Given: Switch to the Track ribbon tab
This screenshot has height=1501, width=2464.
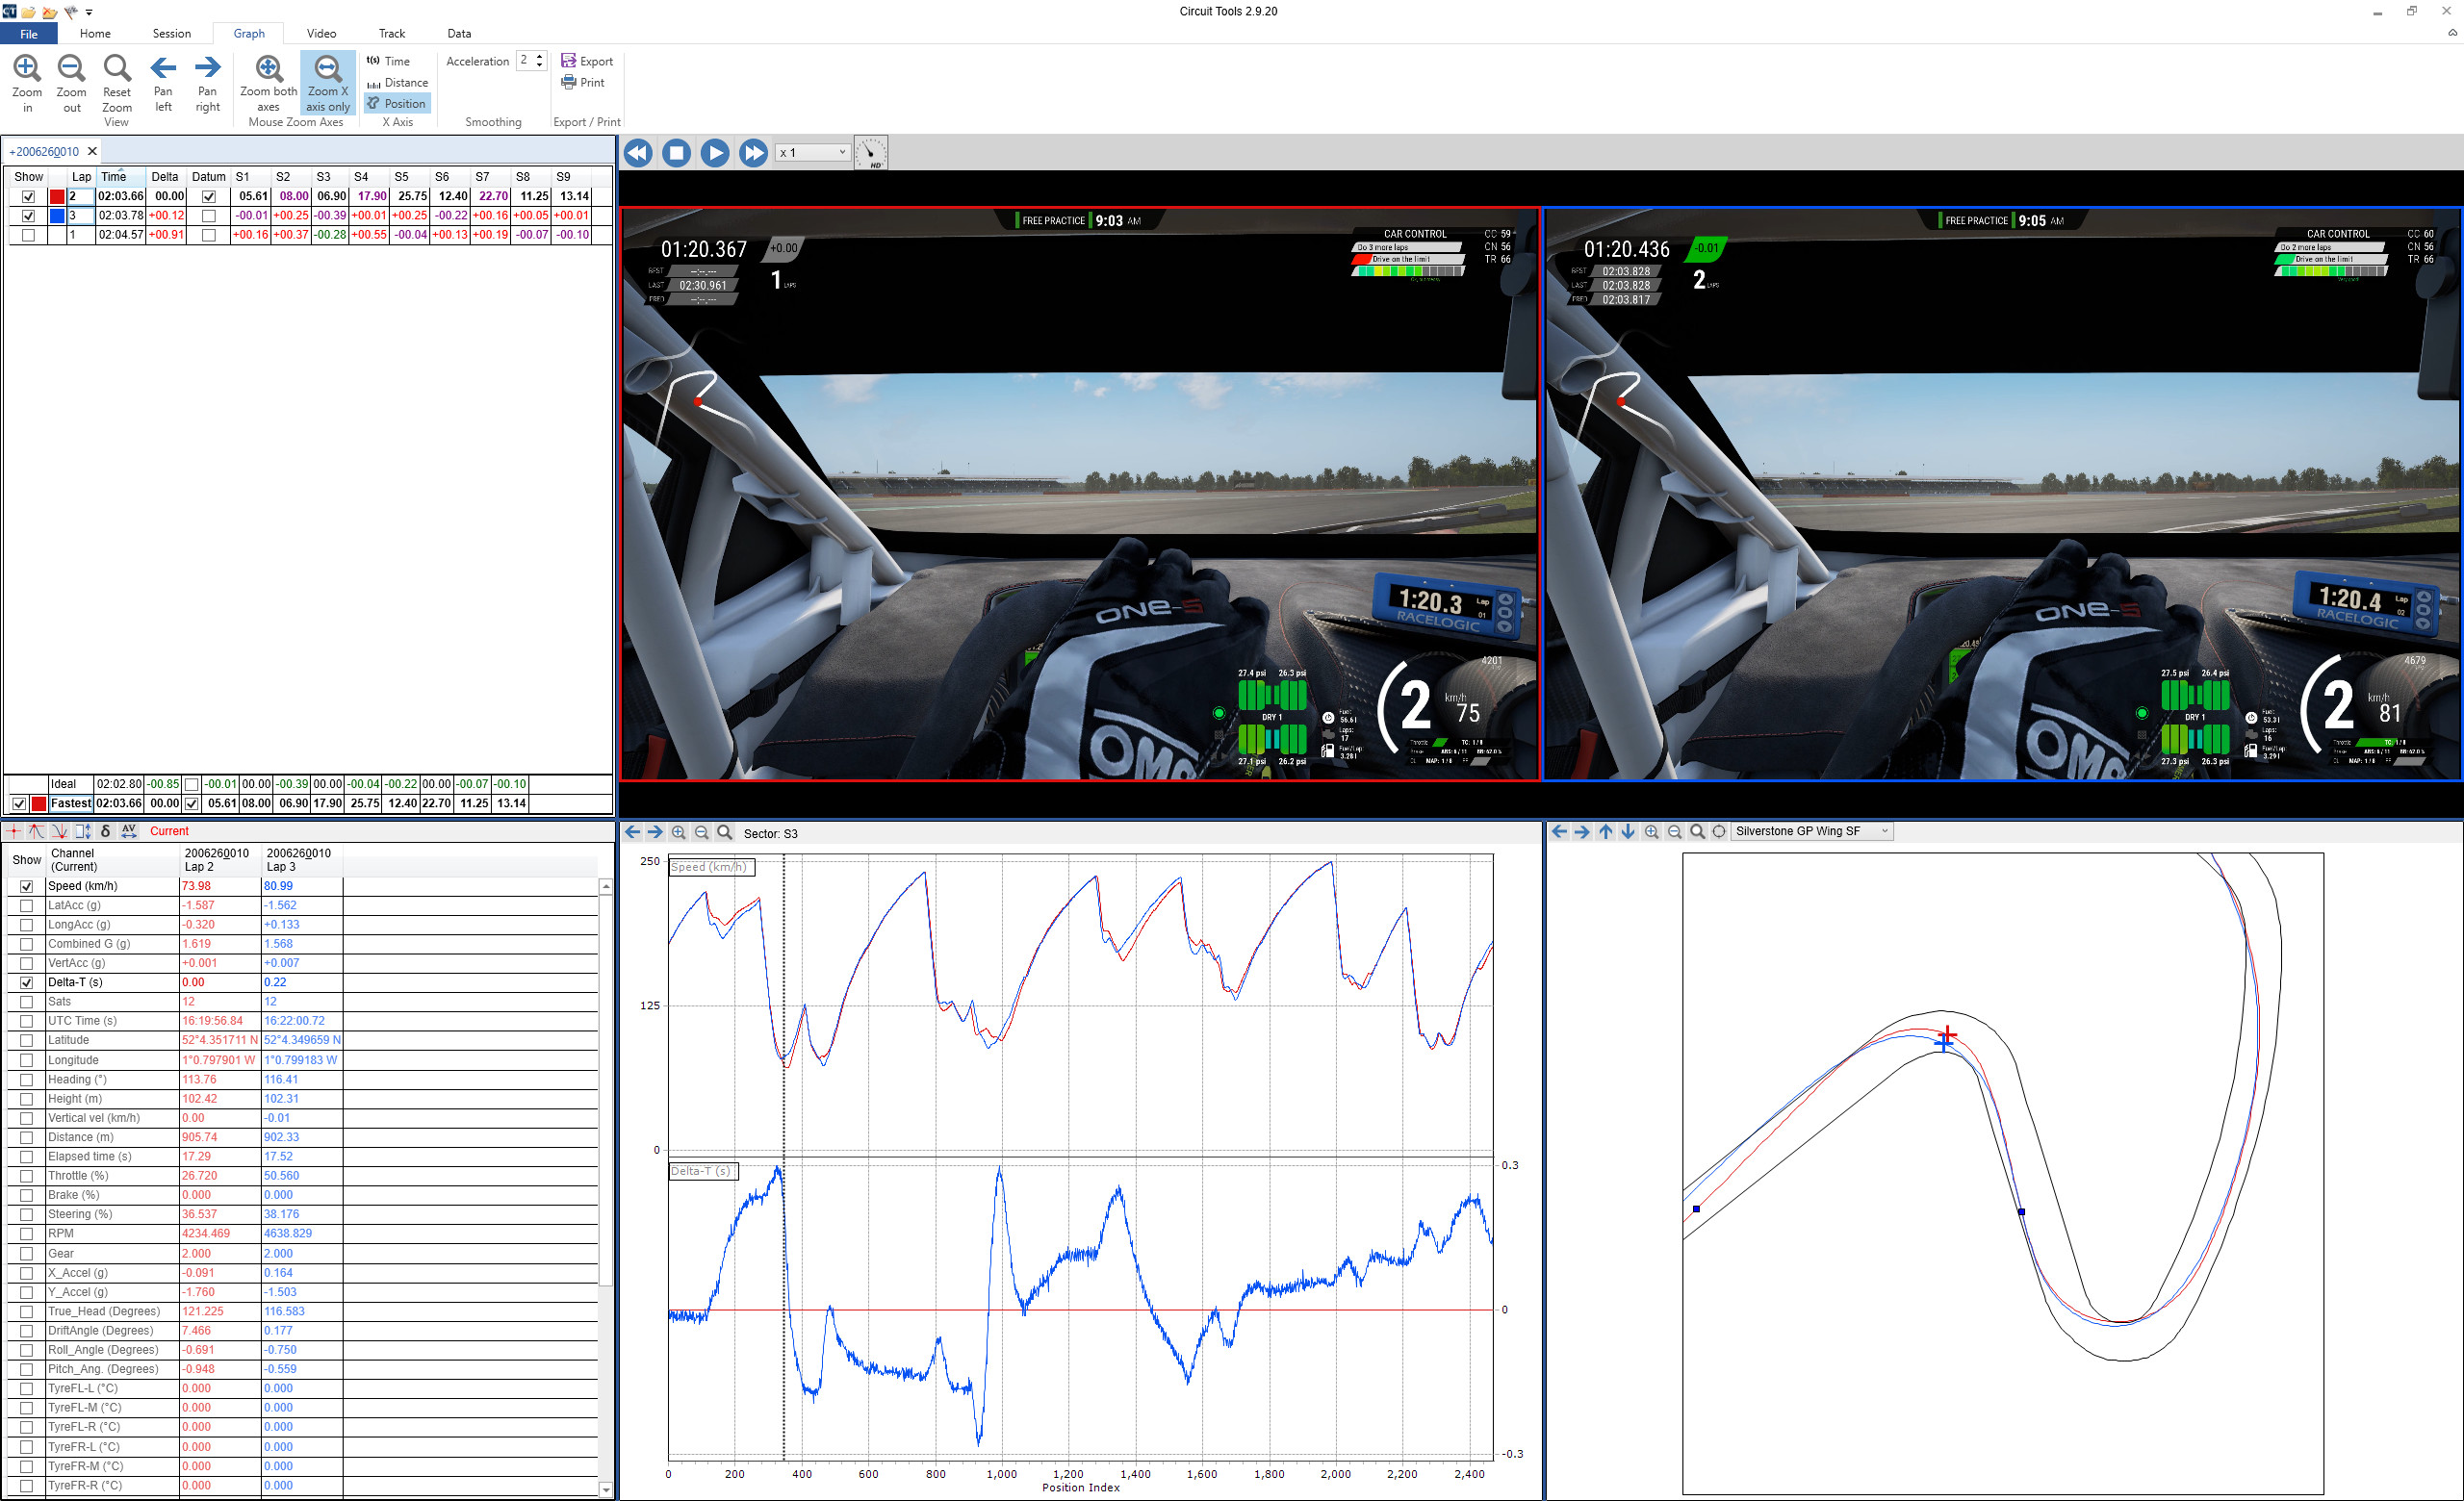Looking at the screenshot, I should coord(392,33).
